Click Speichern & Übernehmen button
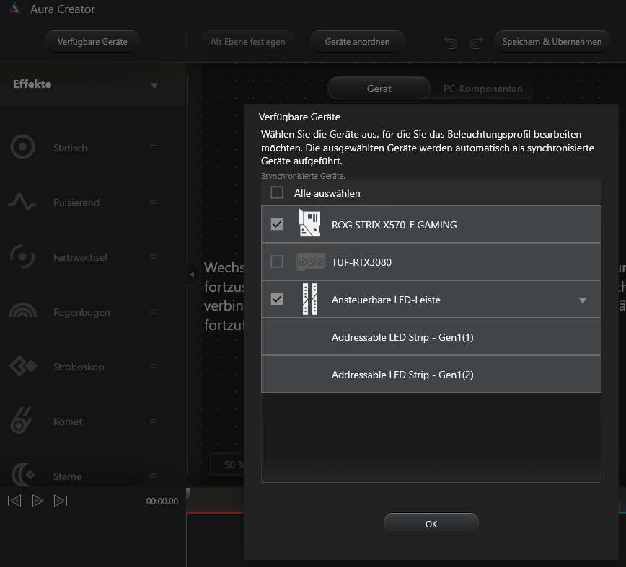 pos(552,42)
